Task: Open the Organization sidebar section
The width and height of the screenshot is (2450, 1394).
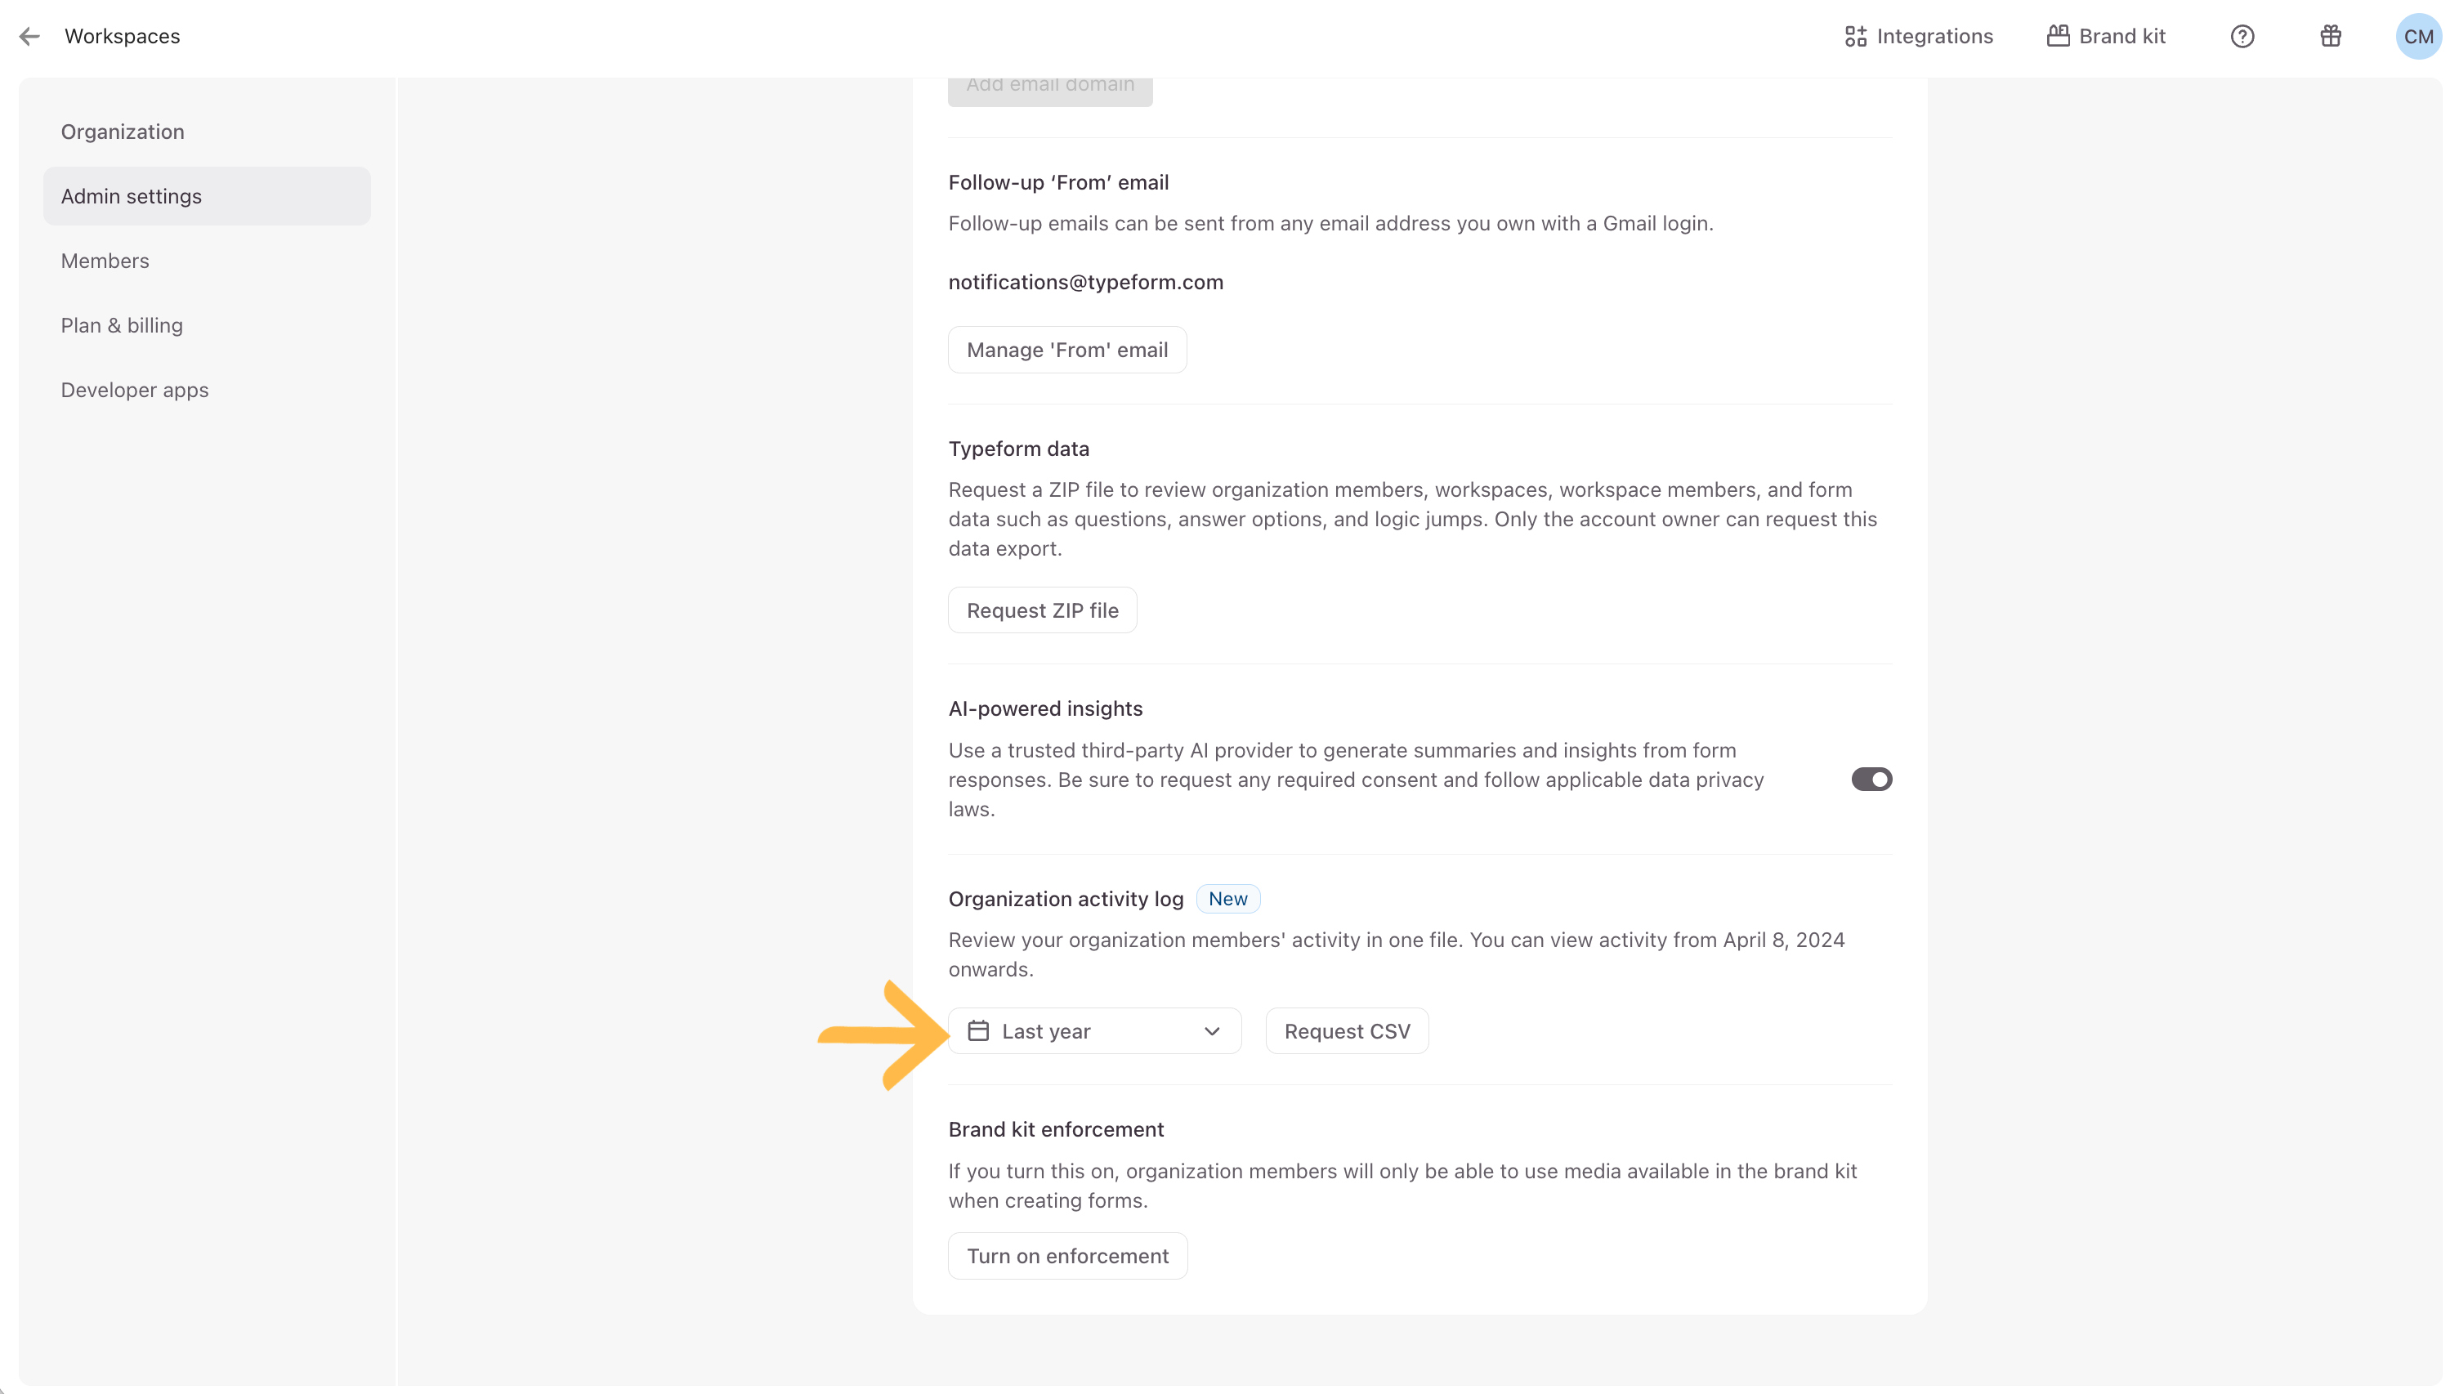Action: click(x=123, y=132)
